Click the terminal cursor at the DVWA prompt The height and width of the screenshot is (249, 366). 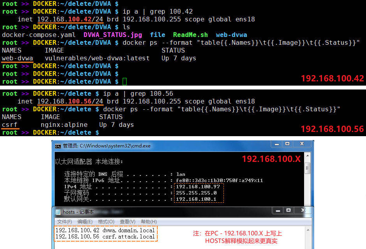click(125, 82)
